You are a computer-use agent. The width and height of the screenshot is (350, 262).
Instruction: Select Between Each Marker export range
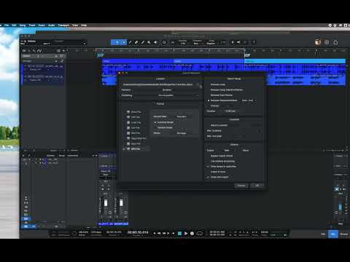click(222, 95)
